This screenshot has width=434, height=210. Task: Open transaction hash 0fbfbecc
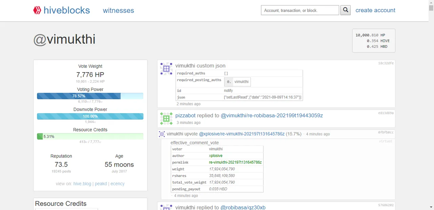386,132
